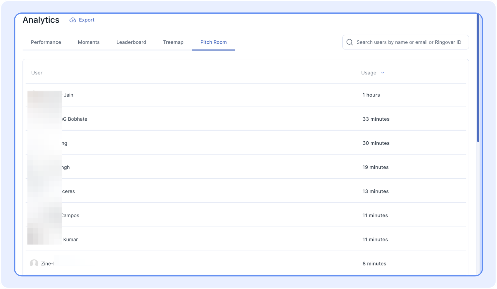
Task: Click the cloud upload Export icon
Action: coord(73,20)
